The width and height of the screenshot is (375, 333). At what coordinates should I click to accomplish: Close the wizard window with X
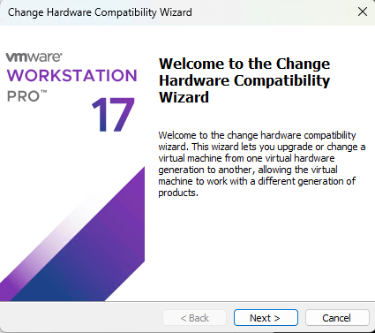363,12
